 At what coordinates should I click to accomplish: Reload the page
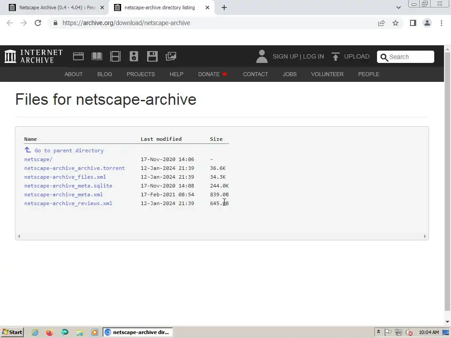(x=38, y=23)
